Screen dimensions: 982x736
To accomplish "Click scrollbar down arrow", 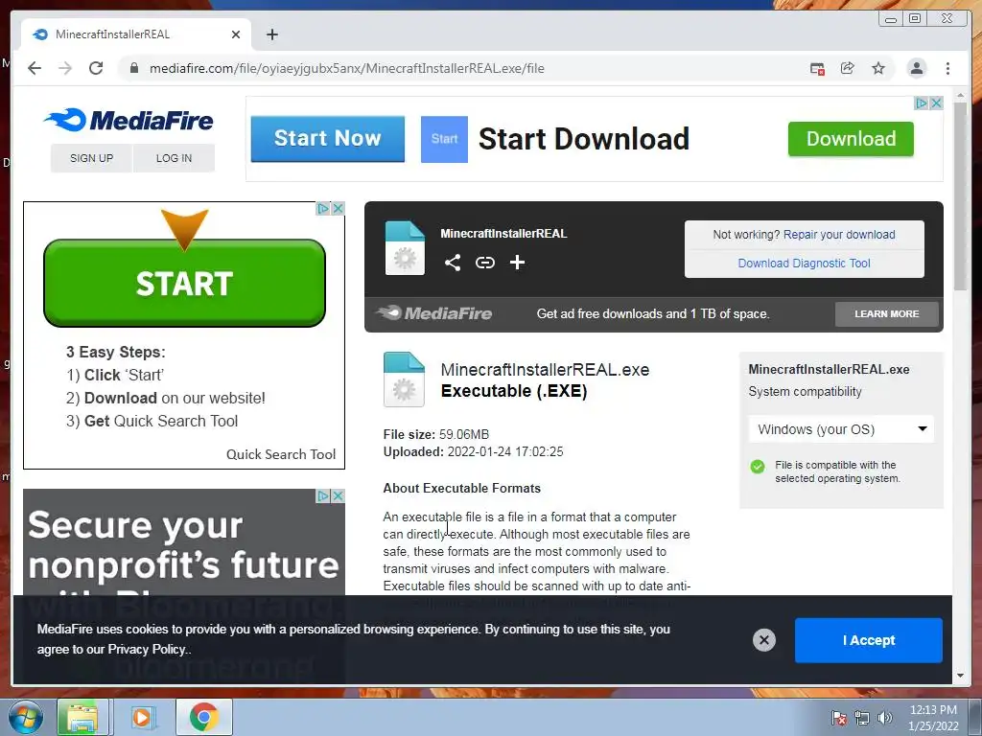I will (960, 676).
